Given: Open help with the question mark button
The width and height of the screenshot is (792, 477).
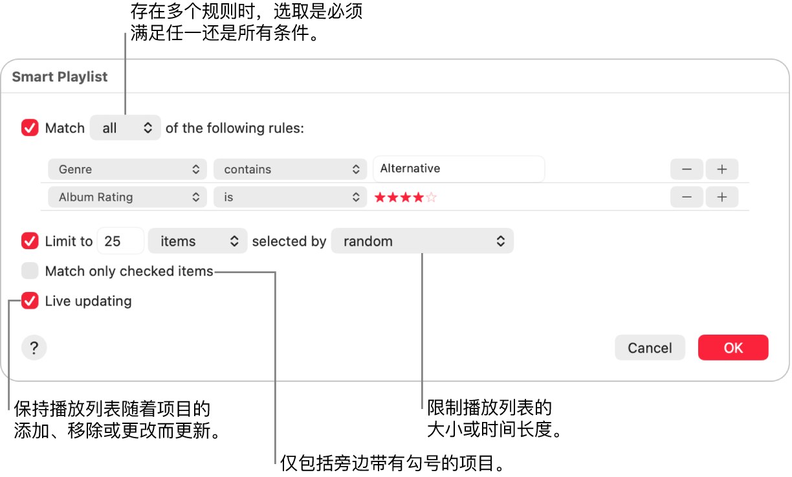Looking at the screenshot, I should click(34, 348).
